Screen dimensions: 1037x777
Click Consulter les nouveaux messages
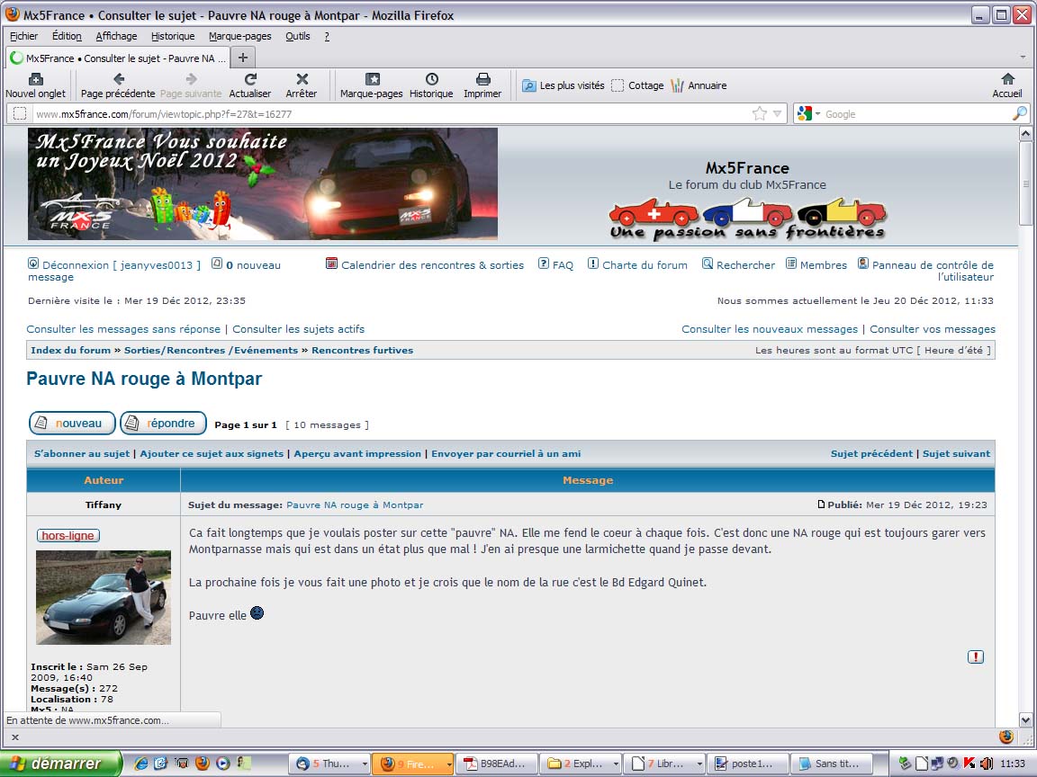click(769, 329)
